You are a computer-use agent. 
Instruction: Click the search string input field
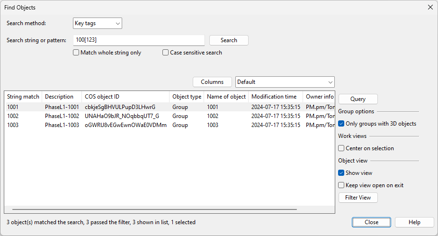pyautogui.click(x=139, y=40)
